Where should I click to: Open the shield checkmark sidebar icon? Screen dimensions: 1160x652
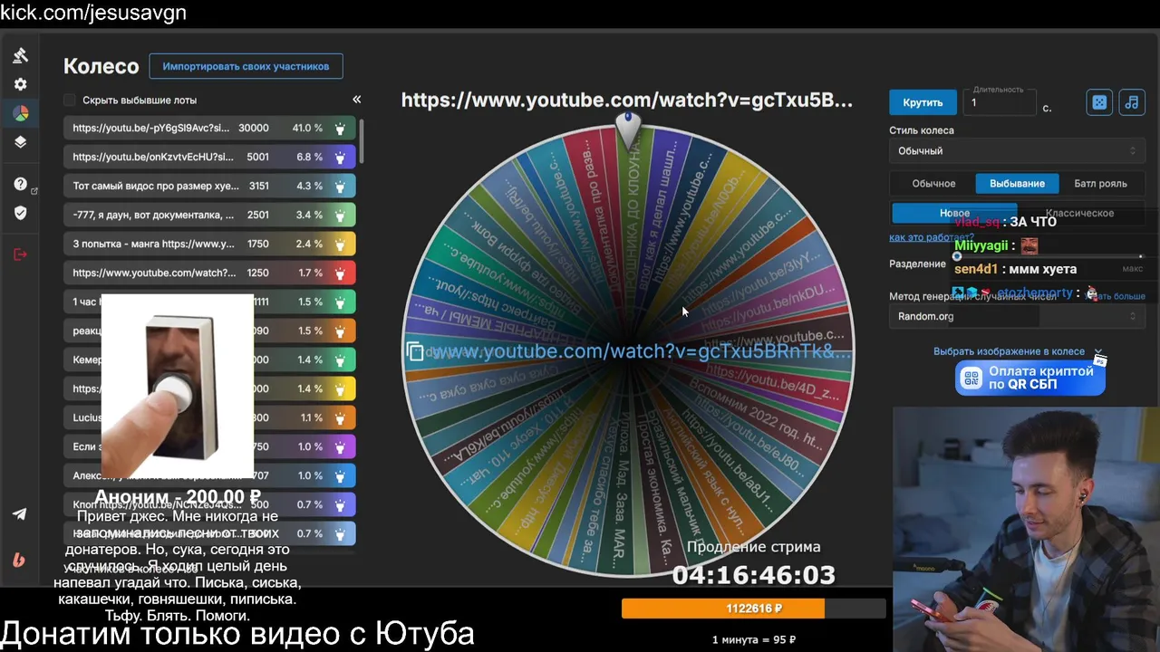point(20,213)
